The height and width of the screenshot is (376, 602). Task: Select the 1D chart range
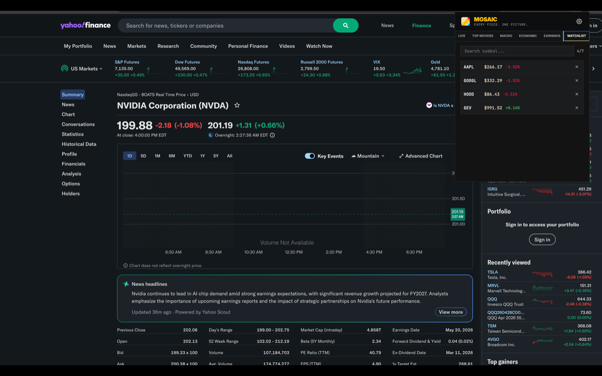pos(129,156)
